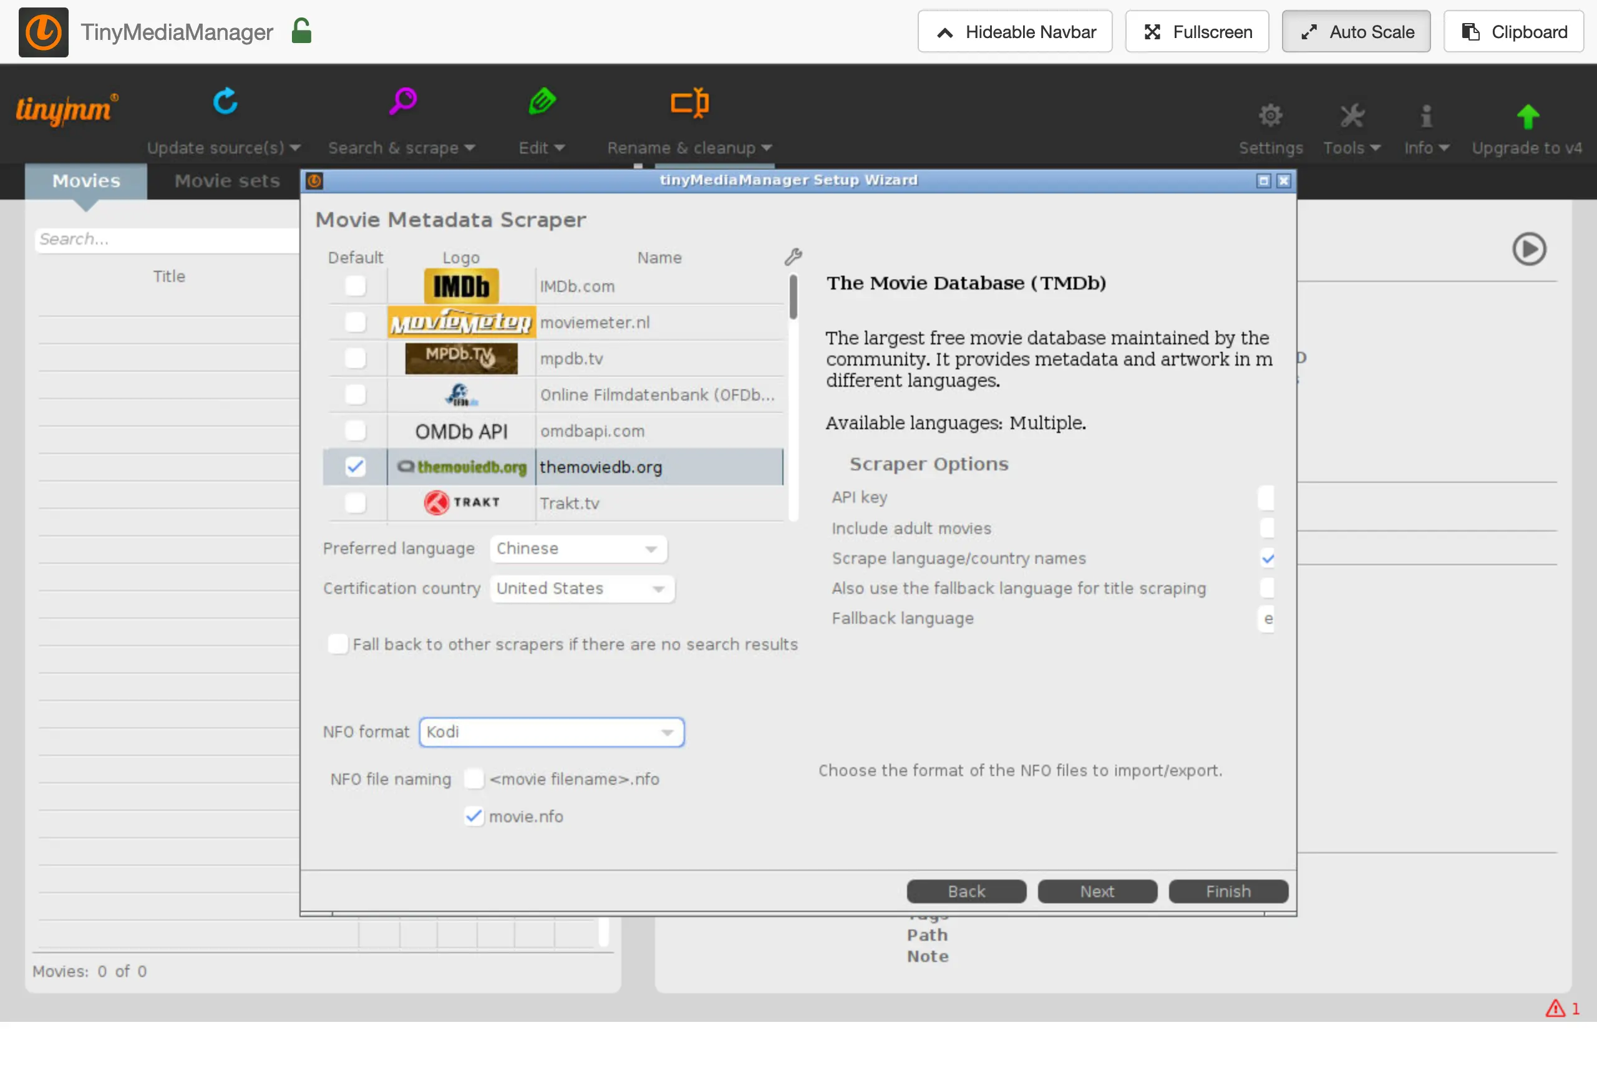Toggle fallback language for title scraping
Screen dimensions: 1597x1068
point(1267,588)
